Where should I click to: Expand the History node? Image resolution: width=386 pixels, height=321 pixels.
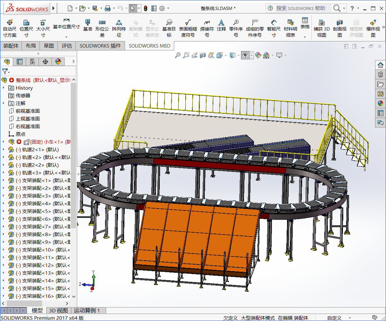pyautogui.click(x=4, y=88)
